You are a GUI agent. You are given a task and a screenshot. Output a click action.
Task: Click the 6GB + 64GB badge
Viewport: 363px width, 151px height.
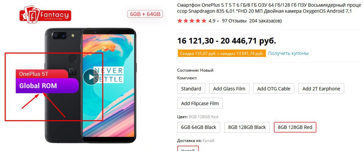tap(145, 14)
